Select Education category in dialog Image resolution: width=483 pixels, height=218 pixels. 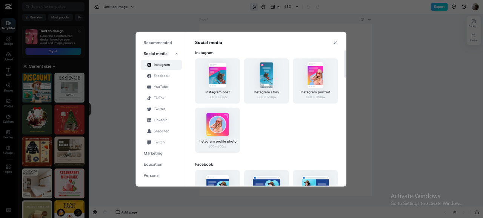(x=153, y=165)
